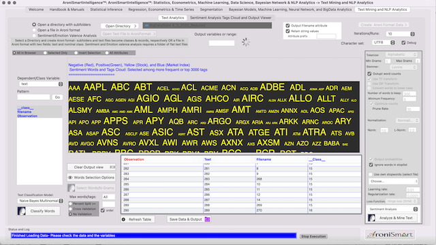436x245 pixels.
Task: Select Selected Only radio option
Action: [x=45, y=53]
